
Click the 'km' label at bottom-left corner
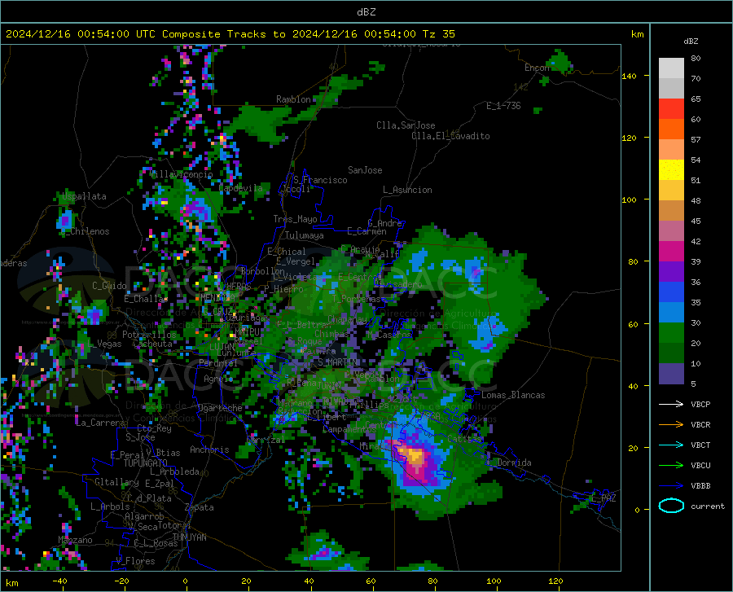11,583
